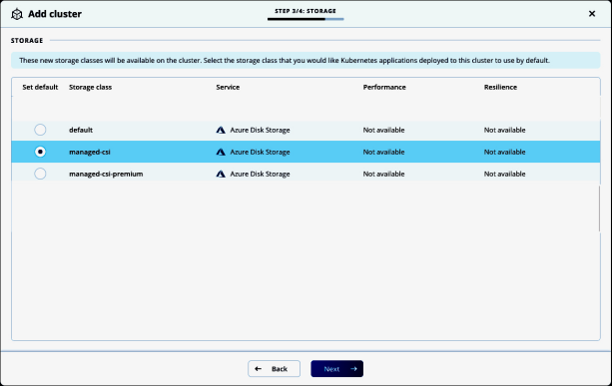Click the default storage class name
613x387 pixels.
81,130
